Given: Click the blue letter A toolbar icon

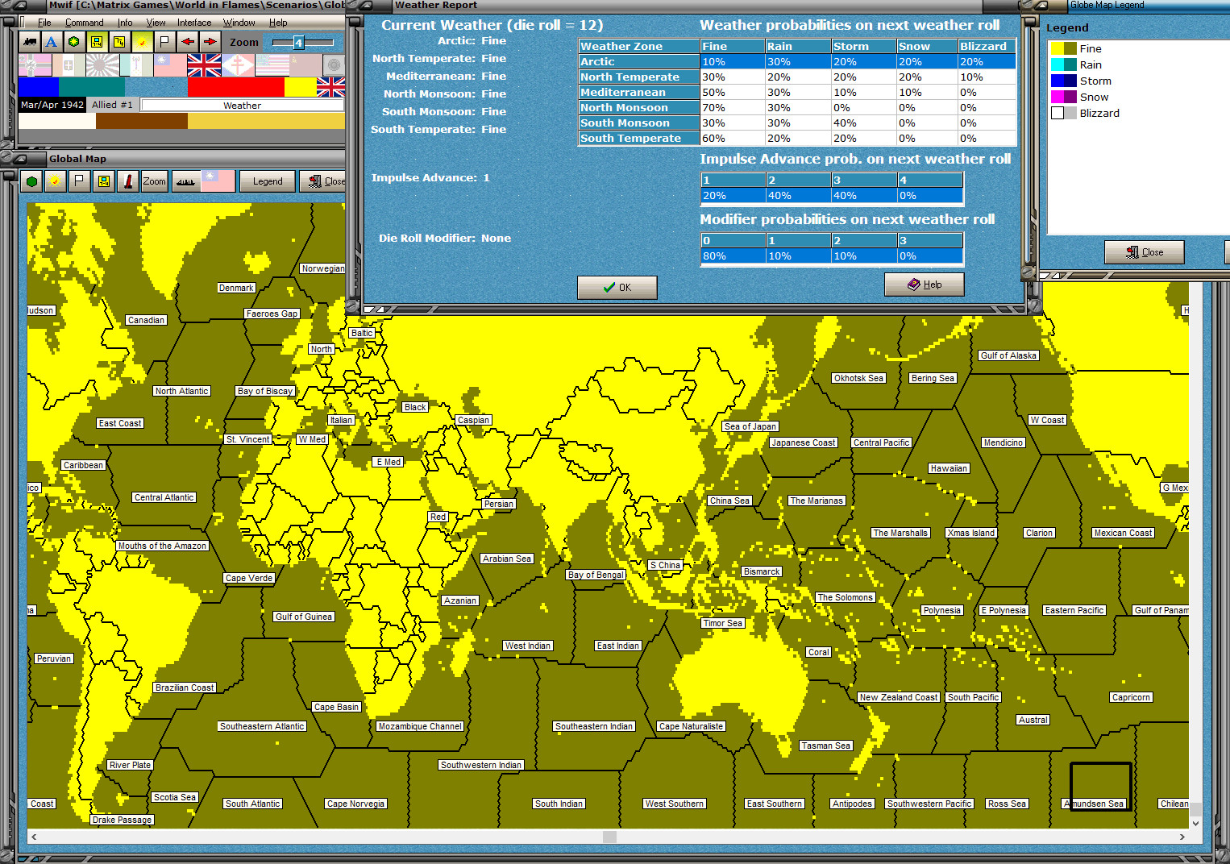Looking at the screenshot, I should 52,41.
